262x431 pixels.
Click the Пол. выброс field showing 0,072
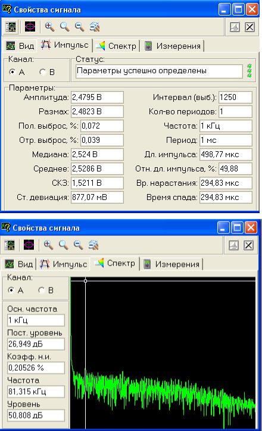pos(102,126)
